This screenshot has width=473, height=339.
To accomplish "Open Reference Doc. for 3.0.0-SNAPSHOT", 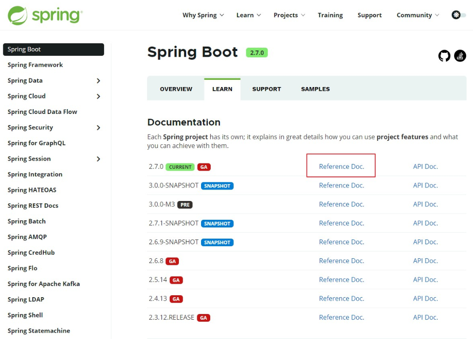I will tap(341, 185).
